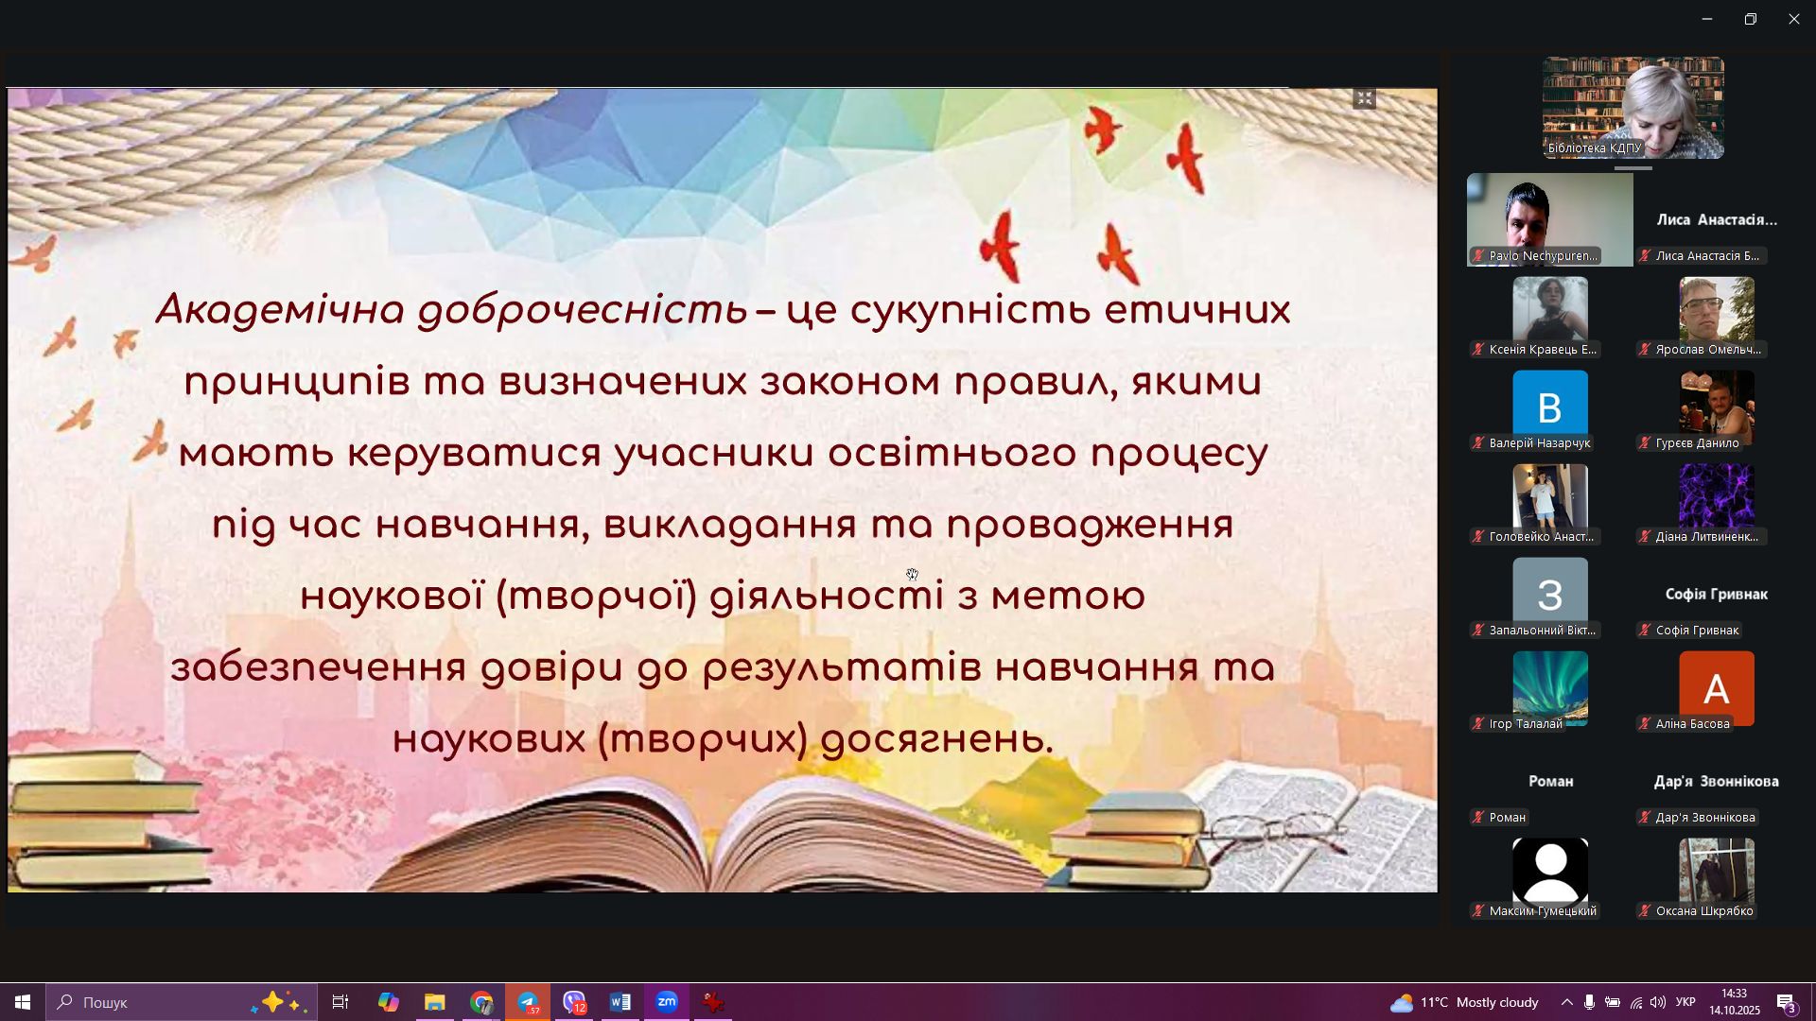Screen dimensions: 1816x1021
Task: Open Viber from the taskbar
Action: pos(574,1002)
